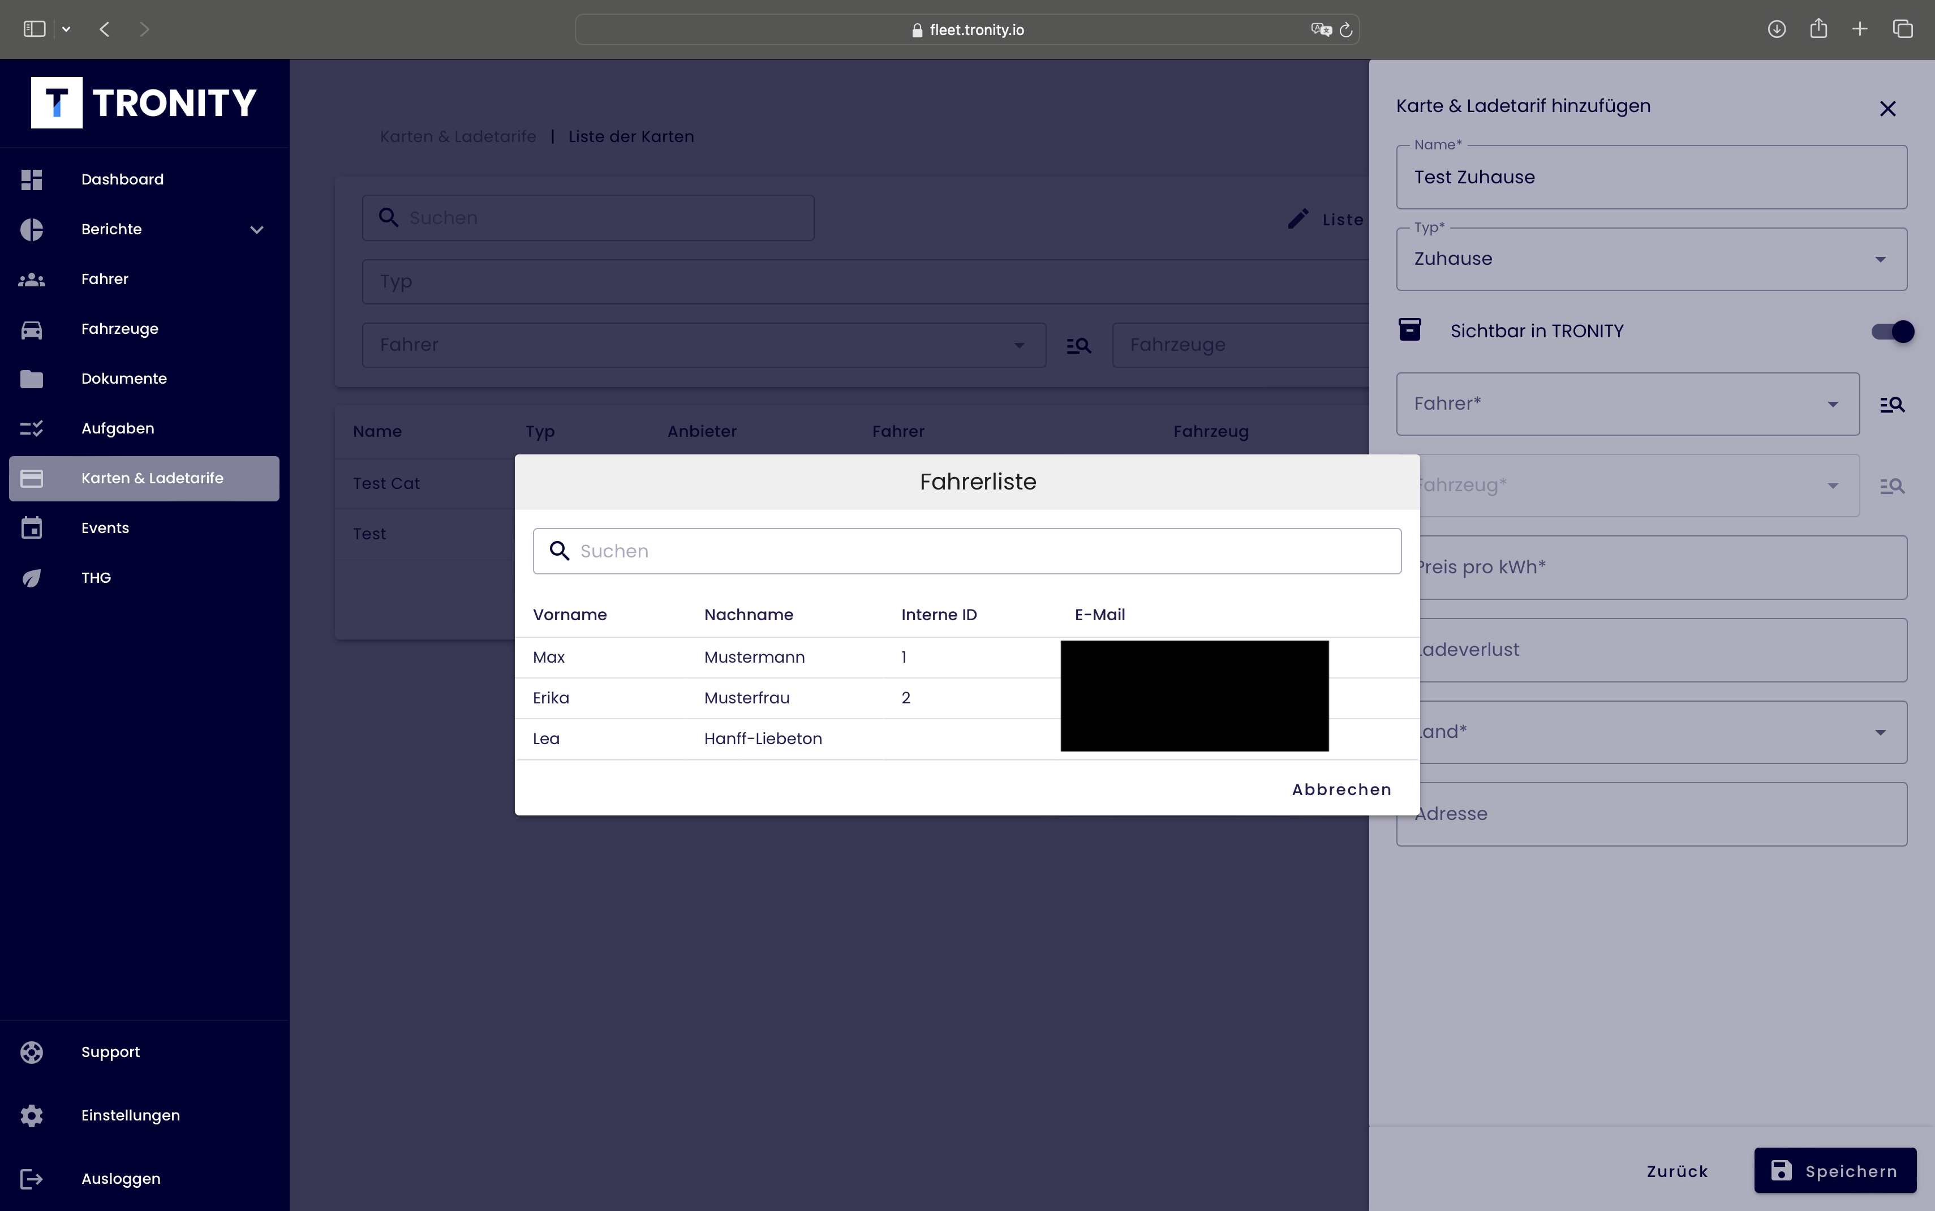Screen dimensions: 1935x1211
Task: Reload the page in browser
Action: point(1346,29)
